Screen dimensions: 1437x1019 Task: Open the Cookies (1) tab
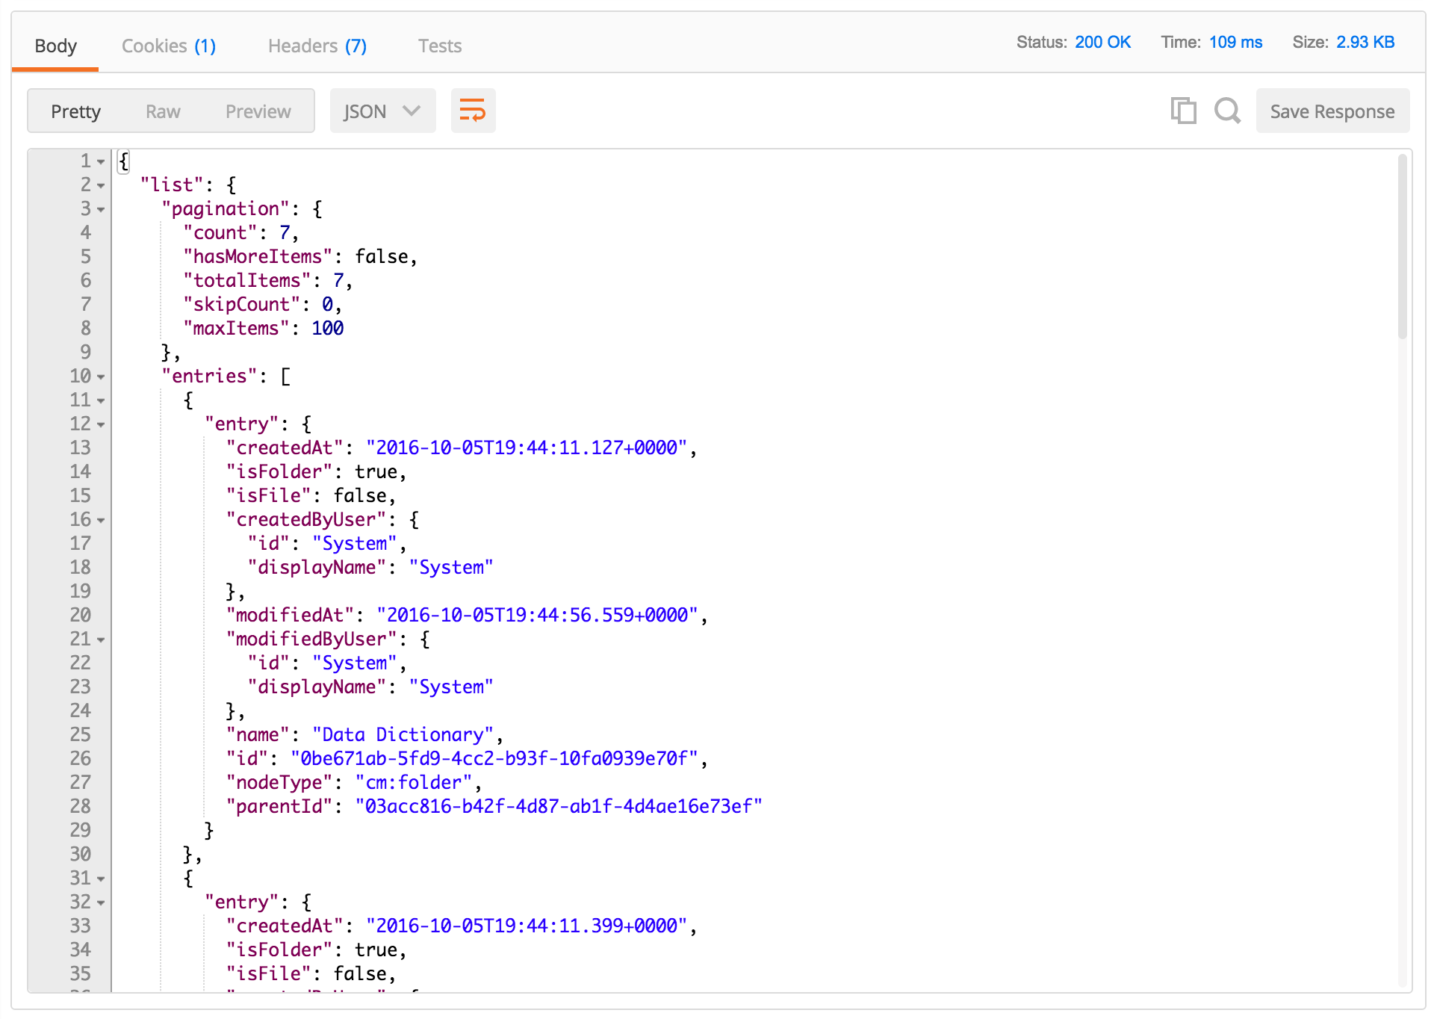(169, 46)
